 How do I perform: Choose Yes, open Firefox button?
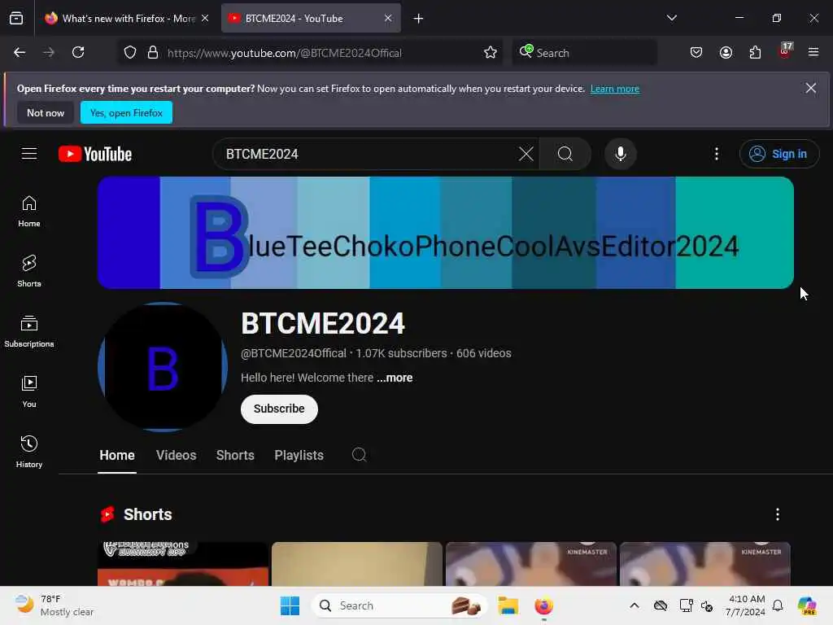[x=126, y=112]
